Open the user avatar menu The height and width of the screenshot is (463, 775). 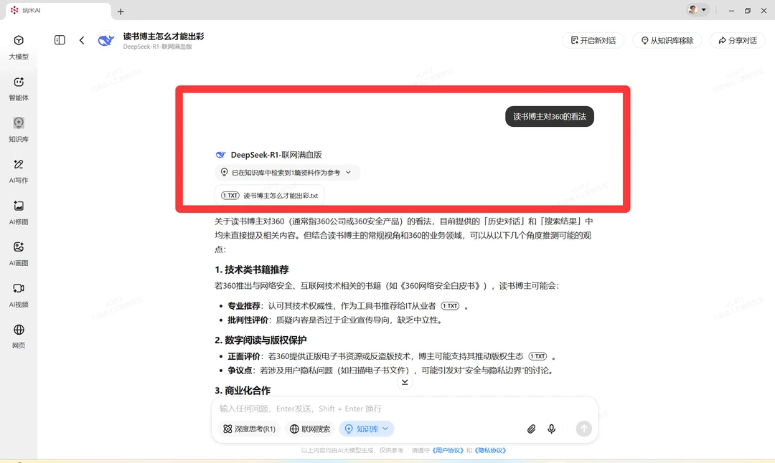697,10
